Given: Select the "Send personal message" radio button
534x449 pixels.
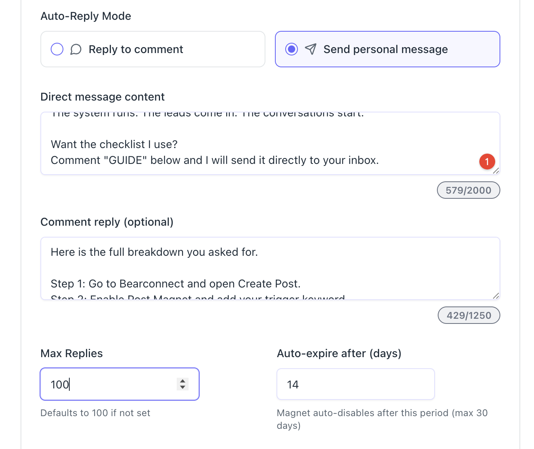Looking at the screenshot, I should (x=292, y=49).
